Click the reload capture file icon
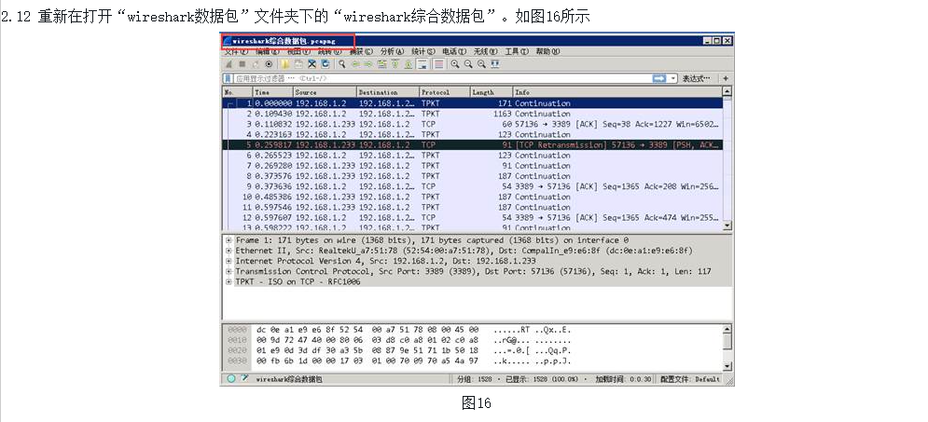 point(325,64)
